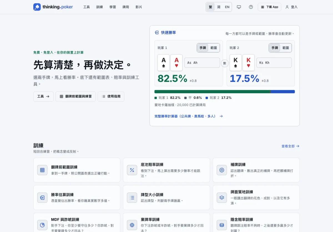The image size is (333, 232).
Task: Click the target icon for 補牌訓練
Action: tap(222, 170)
